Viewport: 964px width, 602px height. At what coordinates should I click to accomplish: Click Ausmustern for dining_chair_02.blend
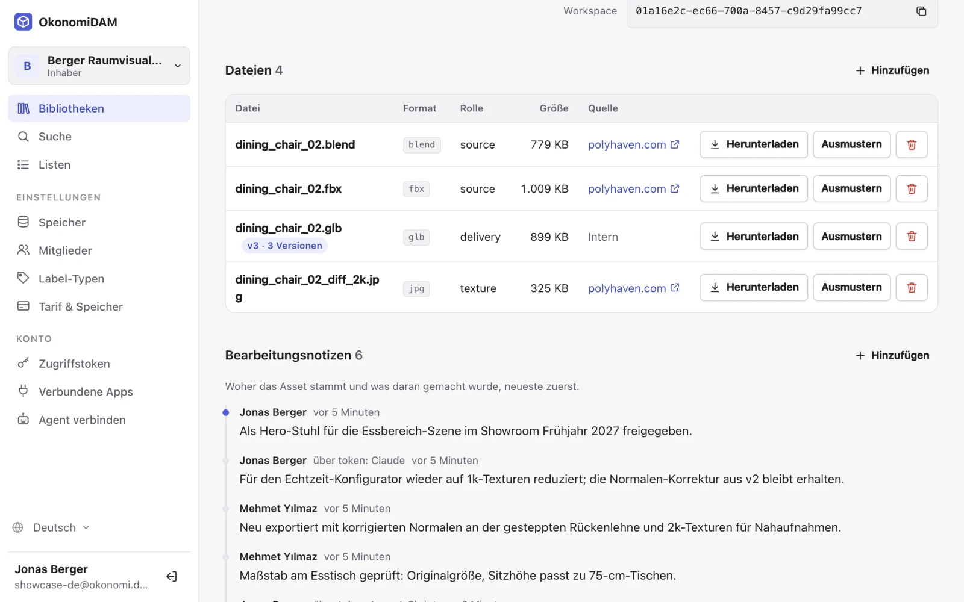coord(851,144)
